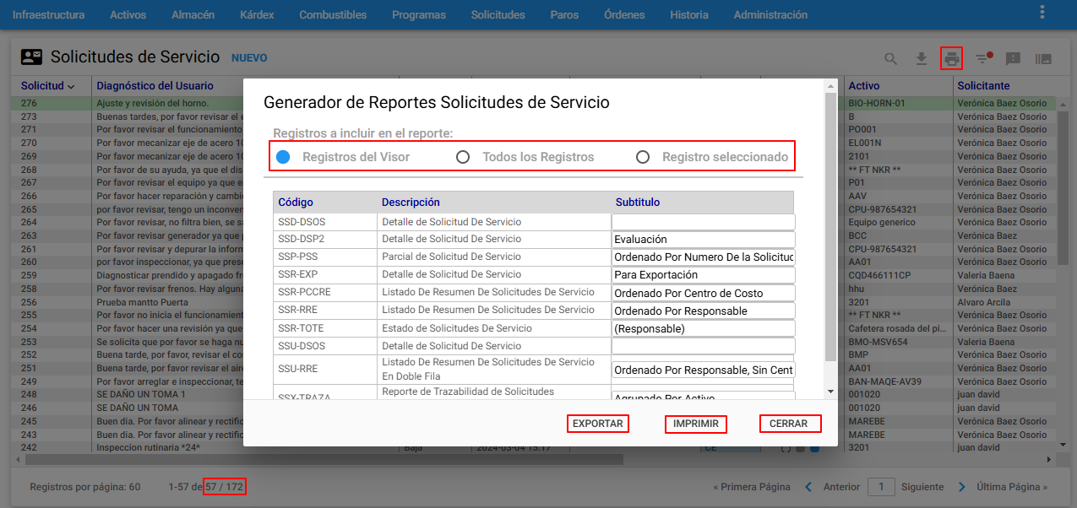Click the main table horizontal scrollbar
This screenshot has height=508, width=1077.
[x=324, y=459]
